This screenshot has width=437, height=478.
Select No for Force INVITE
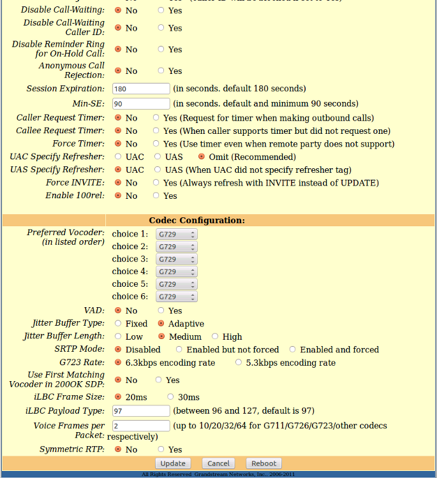coord(118,182)
